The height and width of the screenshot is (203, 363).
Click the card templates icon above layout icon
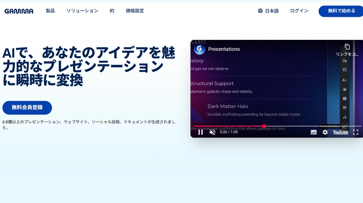pyautogui.click(x=345, y=61)
